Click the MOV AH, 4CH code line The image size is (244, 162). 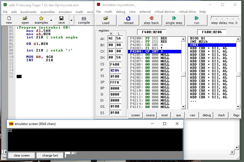40,57
